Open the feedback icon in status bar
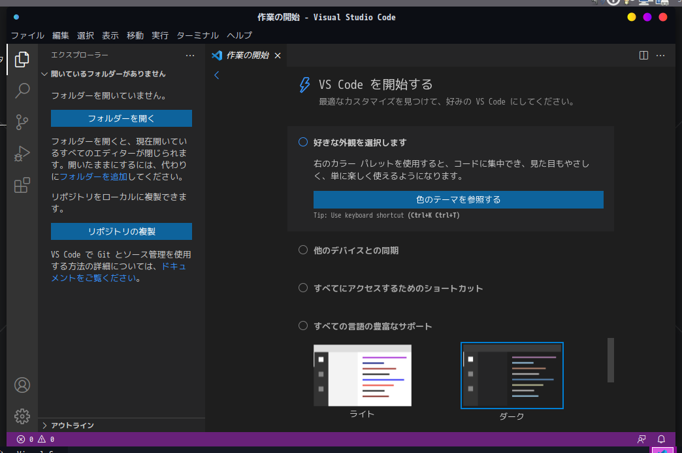682x453 pixels. [x=641, y=439]
